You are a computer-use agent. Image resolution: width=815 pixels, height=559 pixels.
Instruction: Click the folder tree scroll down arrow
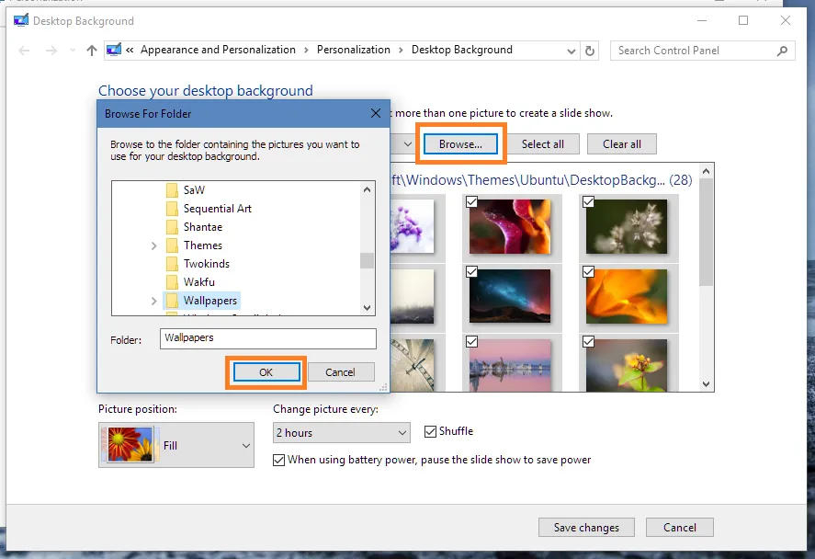coord(367,307)
